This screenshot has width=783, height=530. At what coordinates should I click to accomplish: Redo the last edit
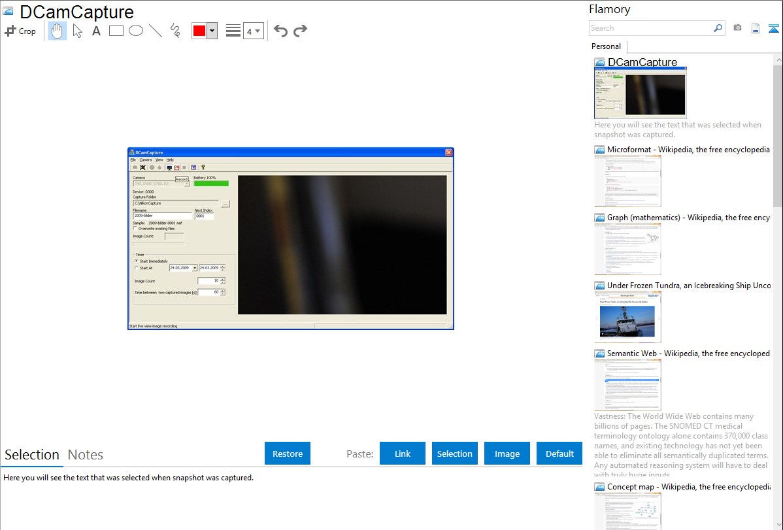tap(300, 31)
